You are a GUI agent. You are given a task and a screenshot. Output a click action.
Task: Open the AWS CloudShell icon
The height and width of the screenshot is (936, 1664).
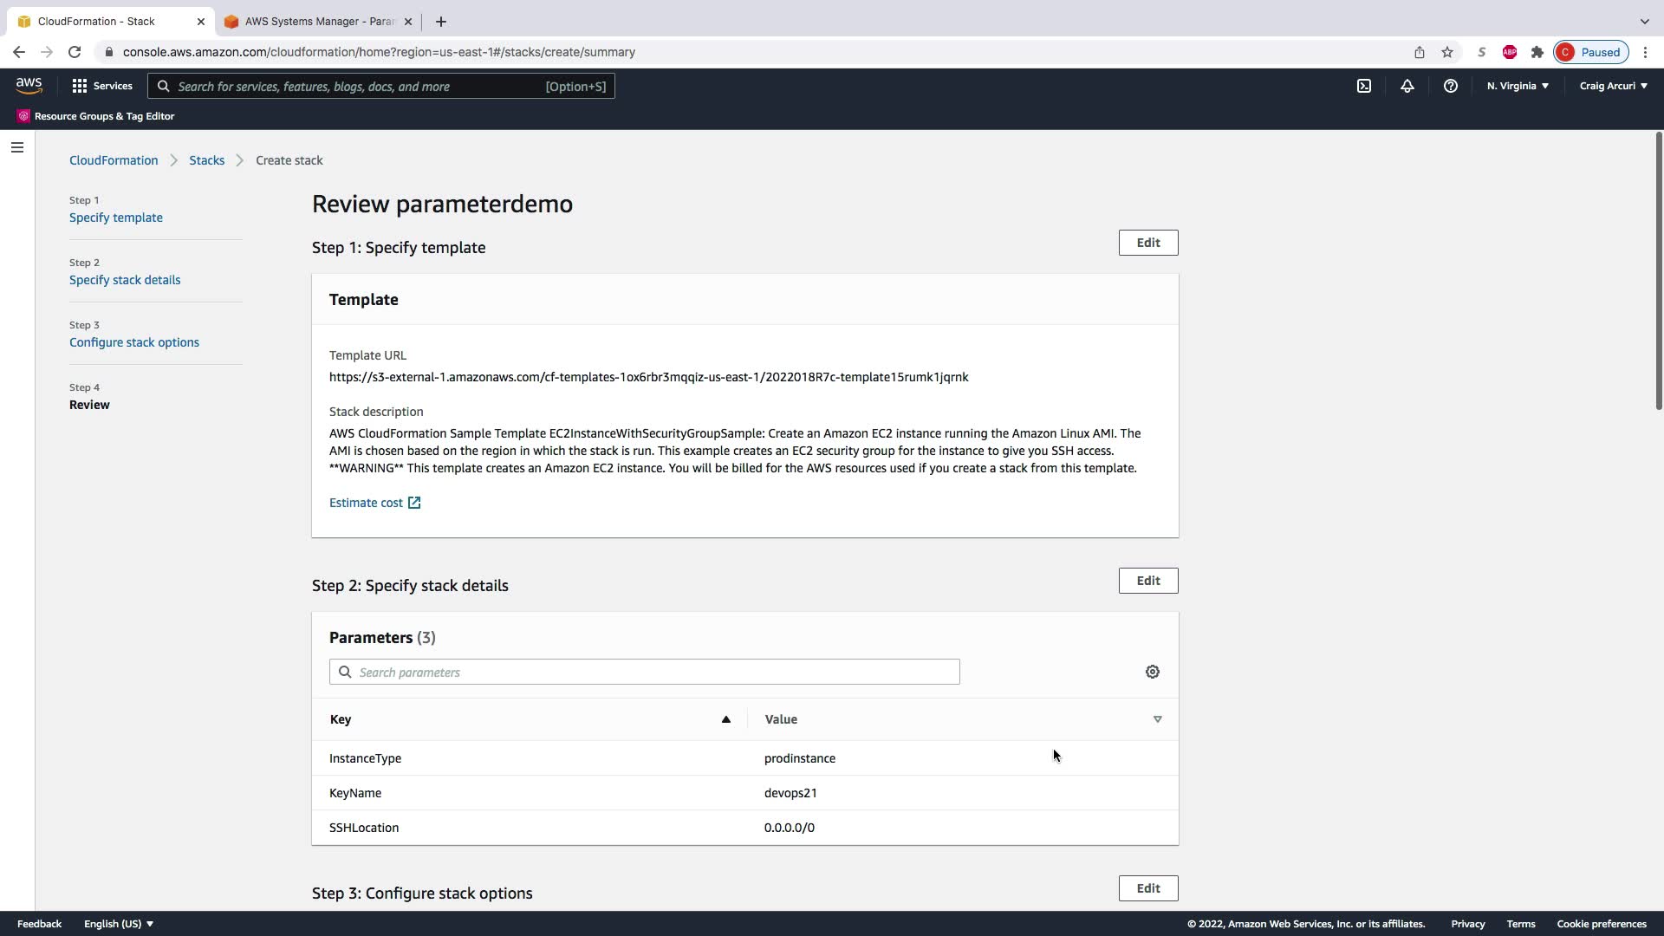click(1364, 86)
